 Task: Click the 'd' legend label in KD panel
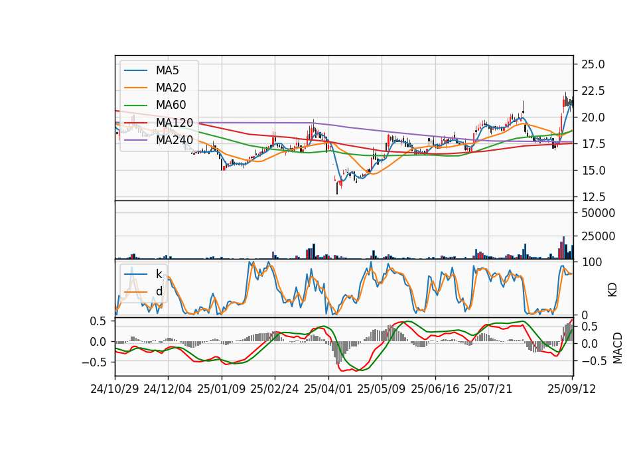(159, 291)
